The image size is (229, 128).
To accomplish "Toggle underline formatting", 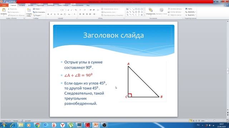I will pos(55,14).
